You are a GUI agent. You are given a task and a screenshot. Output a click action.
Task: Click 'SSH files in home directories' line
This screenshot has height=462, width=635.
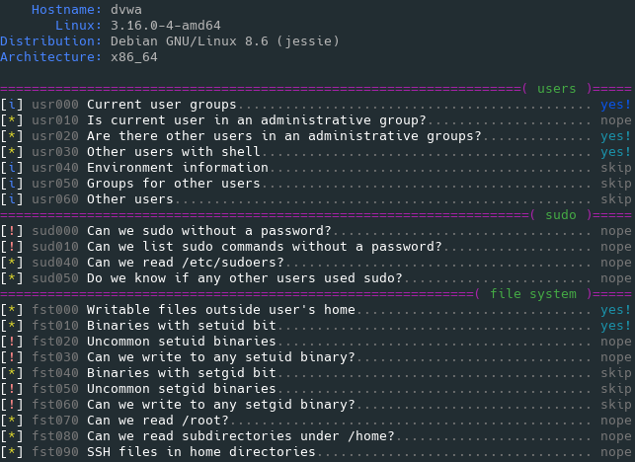click(315, 452)
